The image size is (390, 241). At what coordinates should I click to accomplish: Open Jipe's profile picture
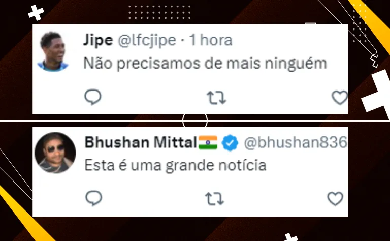point(53,51)
